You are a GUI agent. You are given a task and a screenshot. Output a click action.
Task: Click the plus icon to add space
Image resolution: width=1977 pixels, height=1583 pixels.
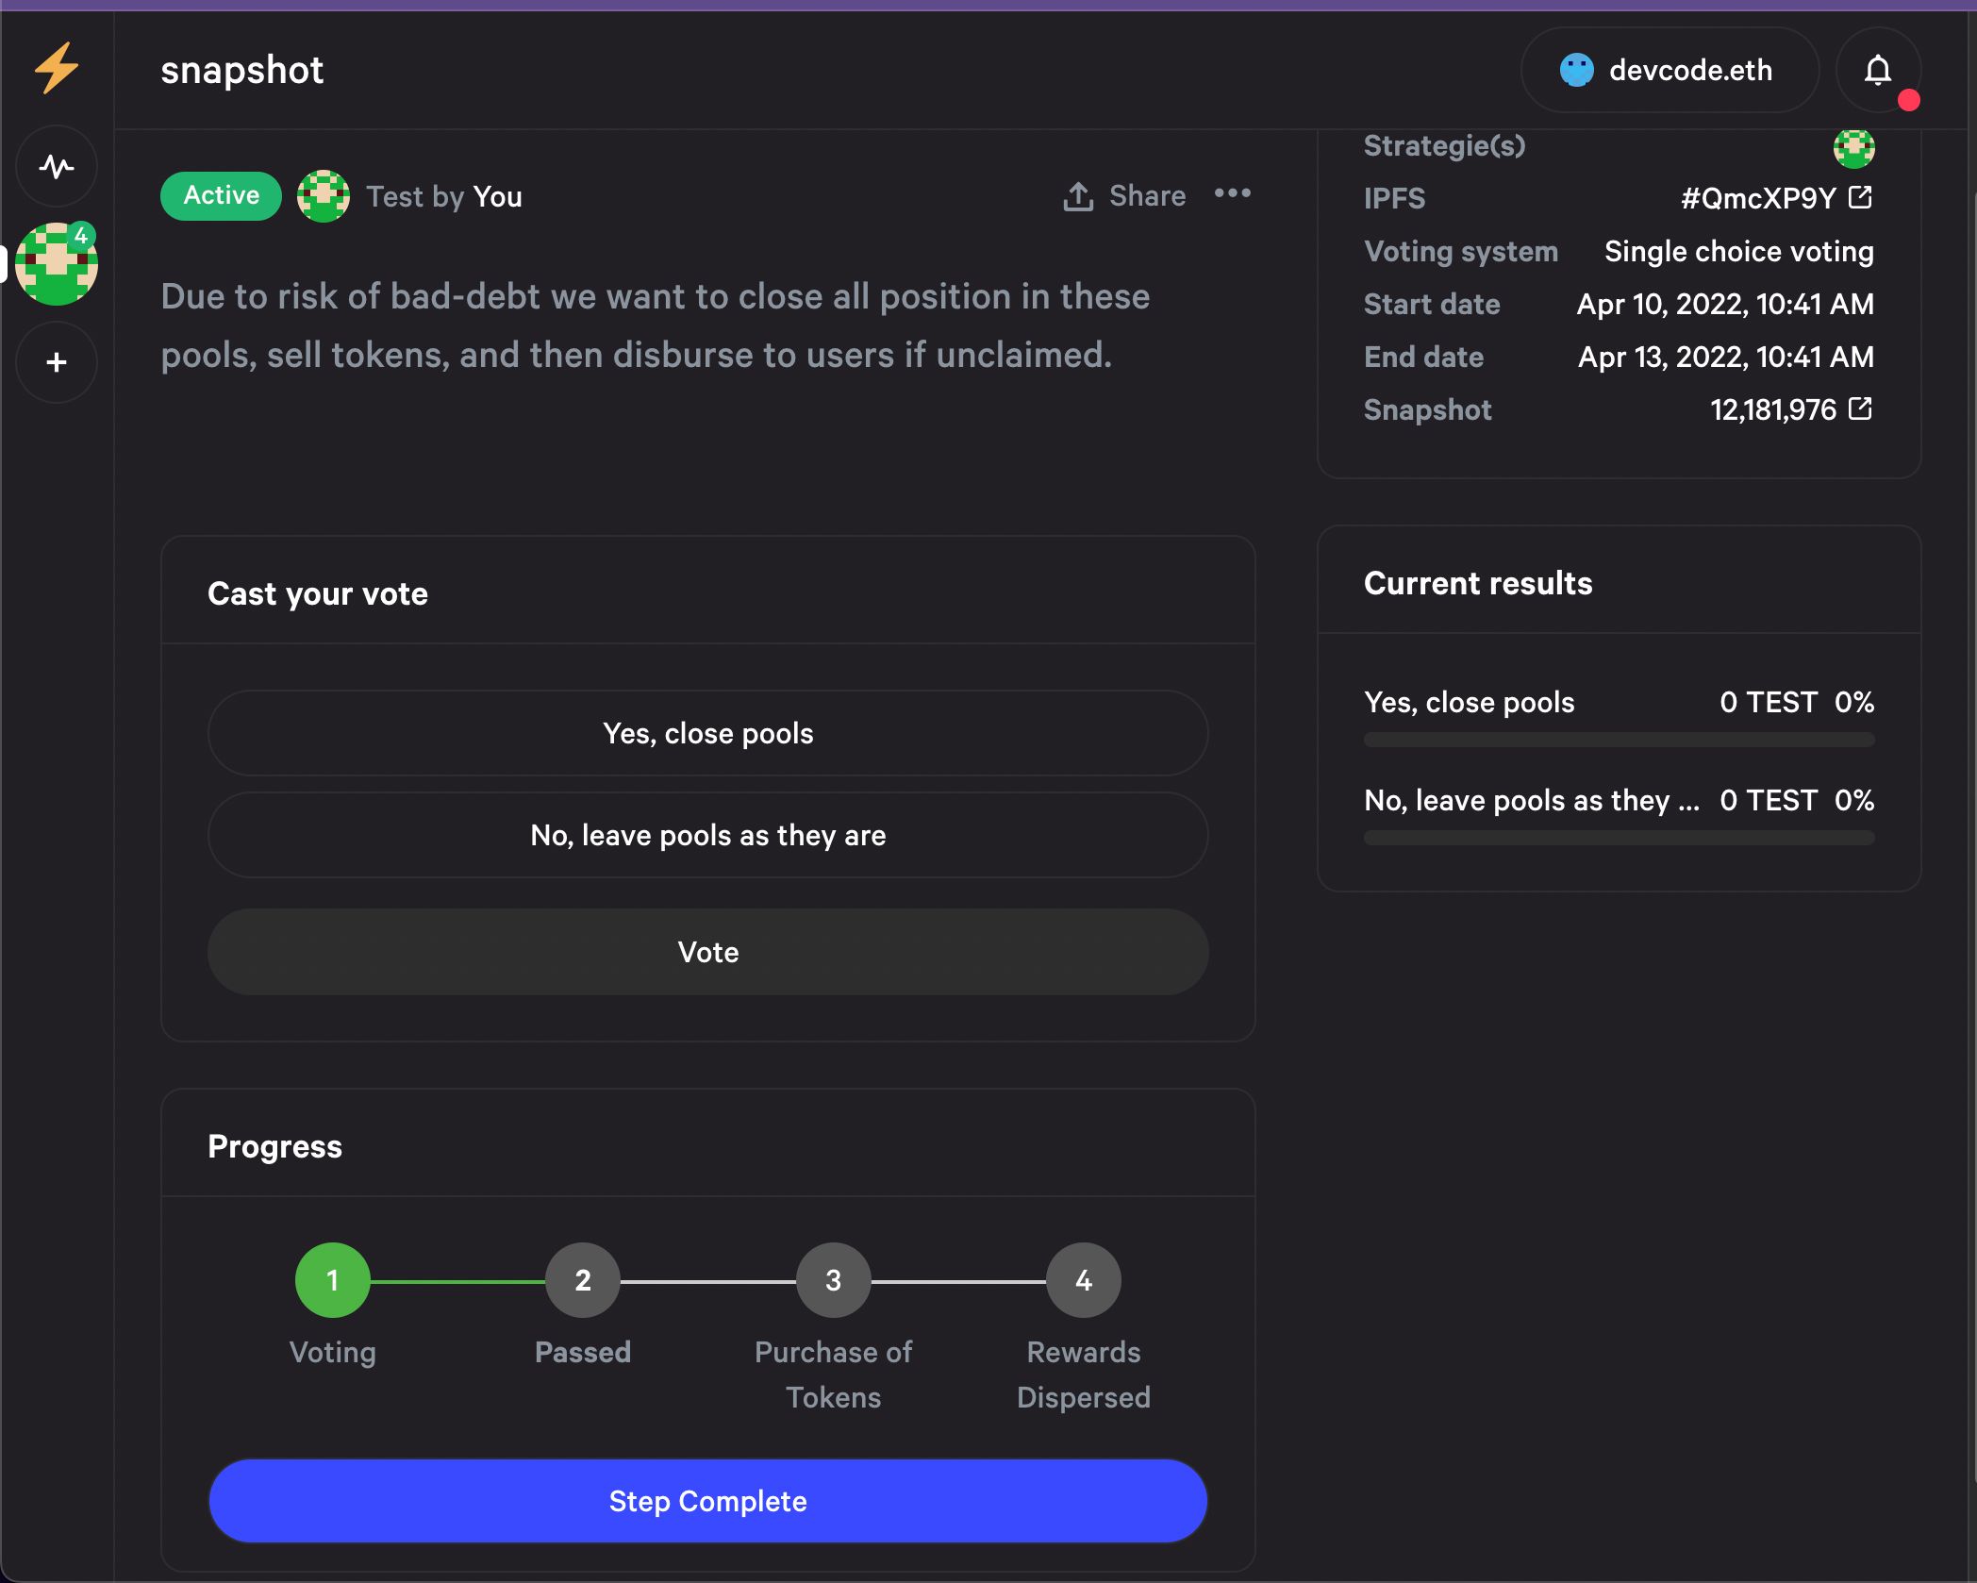pos(57,362)
